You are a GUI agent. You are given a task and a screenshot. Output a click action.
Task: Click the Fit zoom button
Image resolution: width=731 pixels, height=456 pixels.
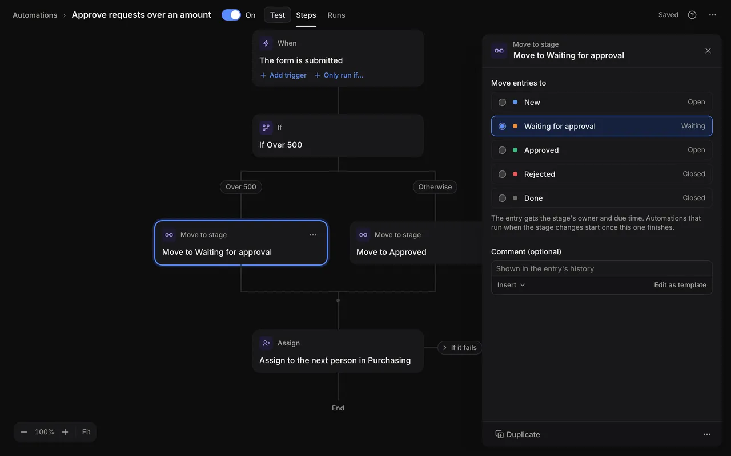[x=86, y=432]
